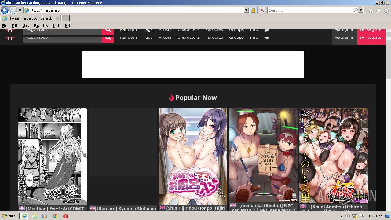Open Groups link in the lower nav row

point(236,37)
